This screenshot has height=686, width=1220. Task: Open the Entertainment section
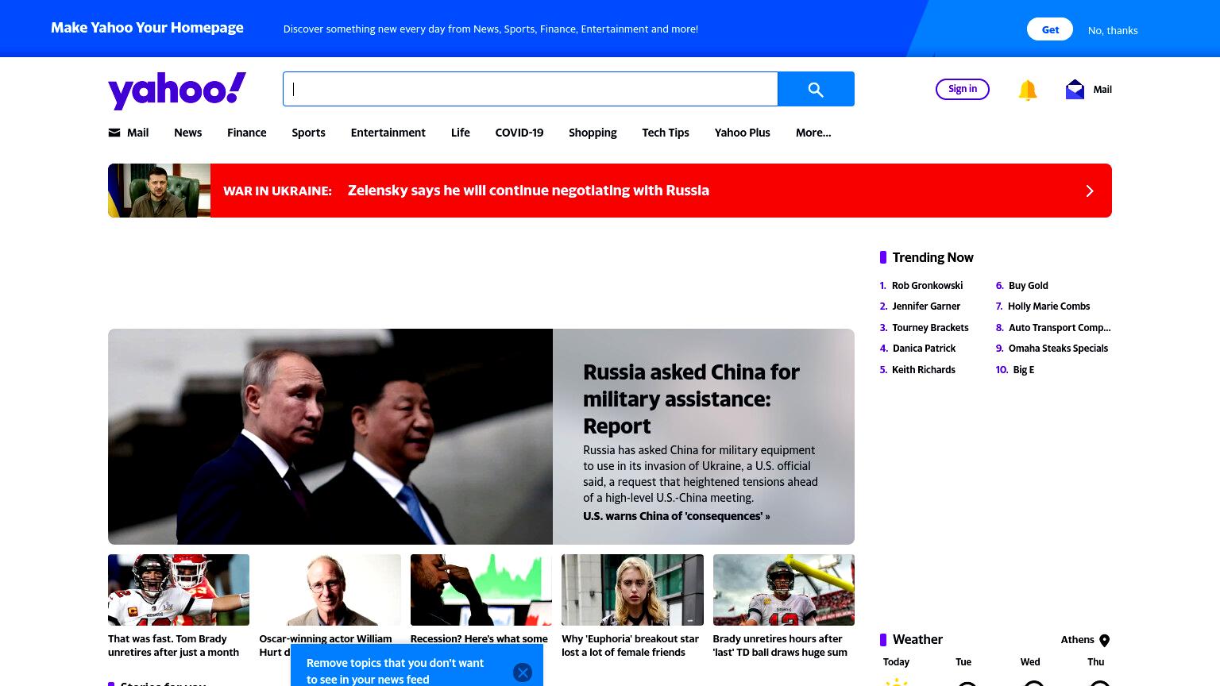(388, 133)
